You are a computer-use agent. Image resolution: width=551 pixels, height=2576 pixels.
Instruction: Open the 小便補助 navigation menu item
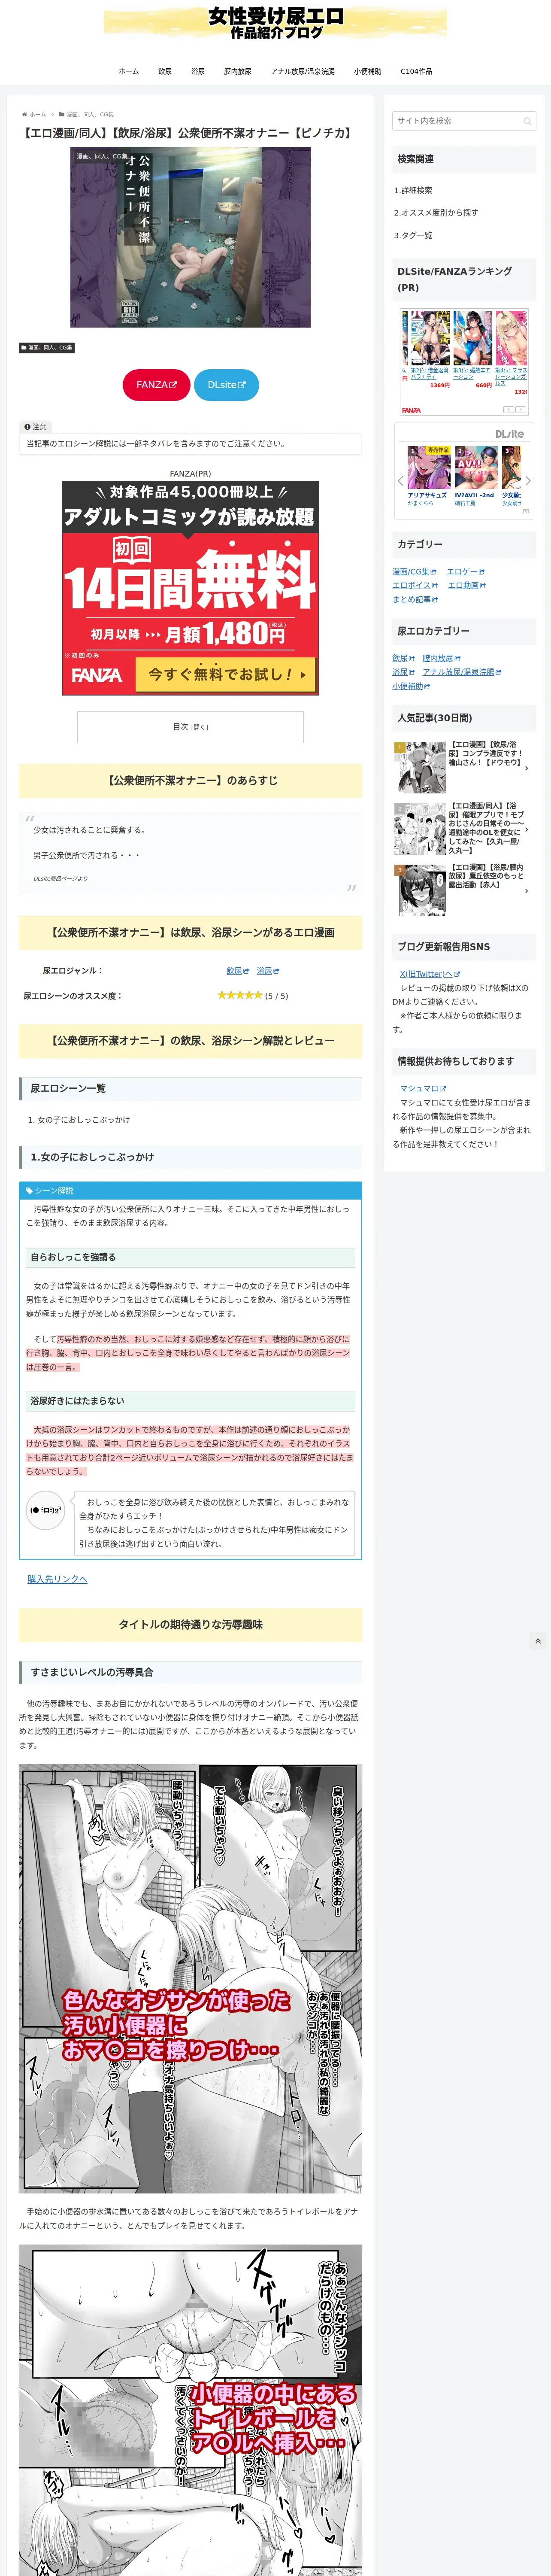click(x=367, y=72)
